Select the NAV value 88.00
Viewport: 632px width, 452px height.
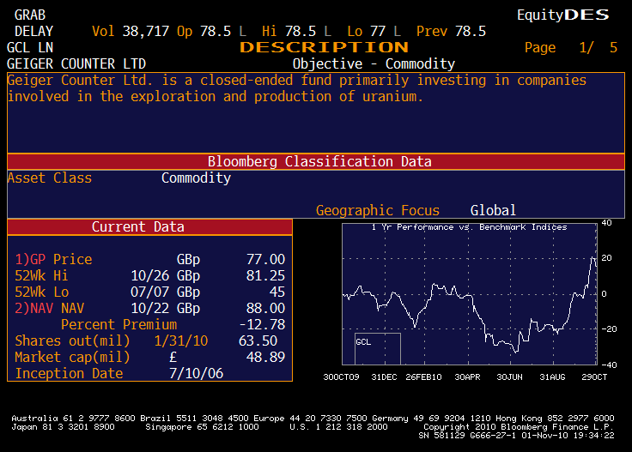point(265,308)
